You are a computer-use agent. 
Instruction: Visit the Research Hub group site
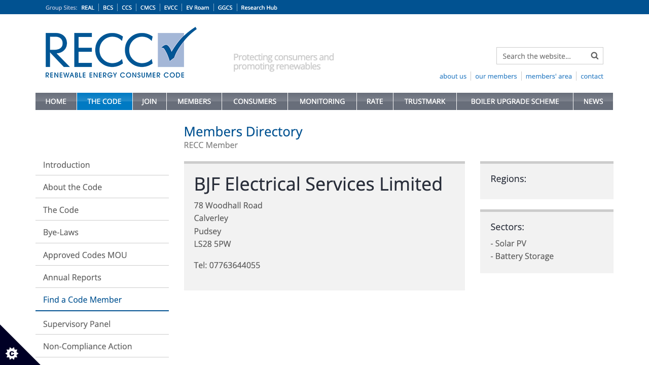pos(259,7)
